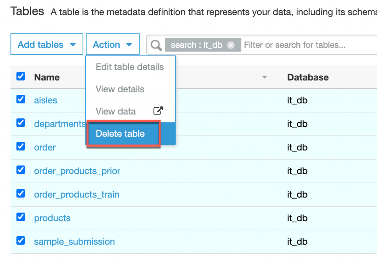Click the search magnifier icon

click(x=156, y=45)
